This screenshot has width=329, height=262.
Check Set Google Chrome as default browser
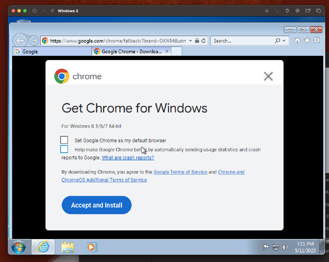tap(64, 140)
